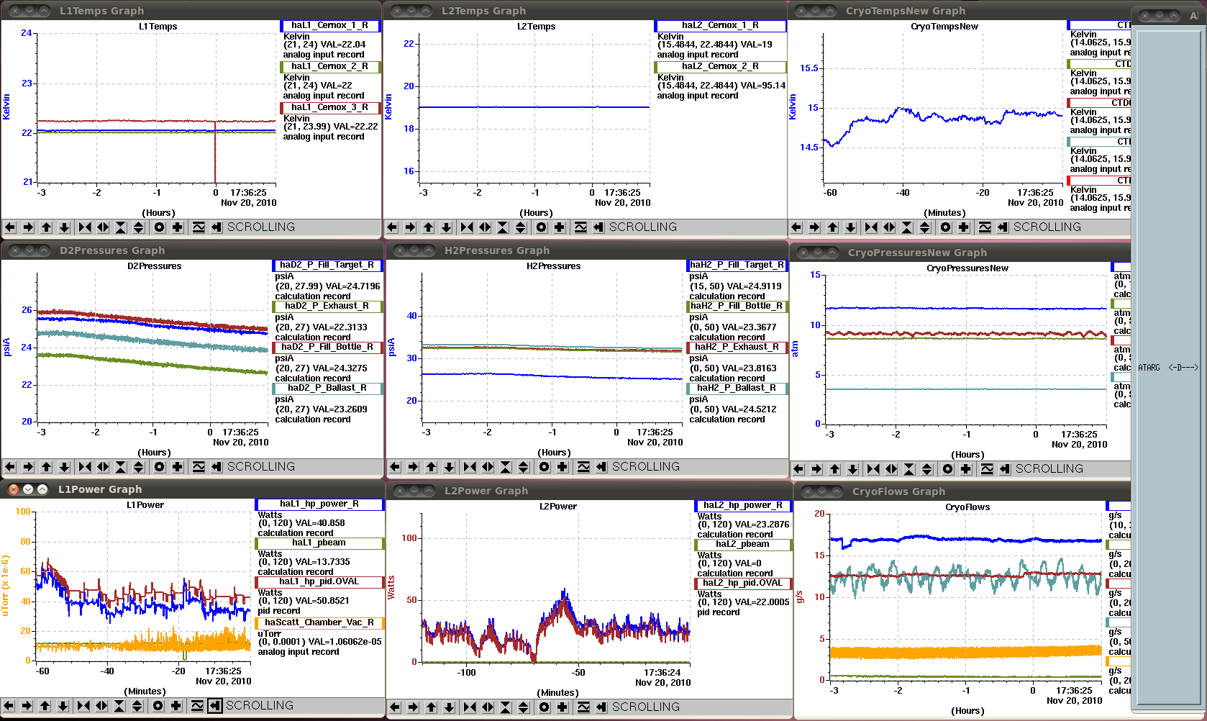The height and width of the screenshot is (721, 1207).
Task: Toggle scrolling mode in CryoTempsNew Graph
Action: (x=1003, y=227)
